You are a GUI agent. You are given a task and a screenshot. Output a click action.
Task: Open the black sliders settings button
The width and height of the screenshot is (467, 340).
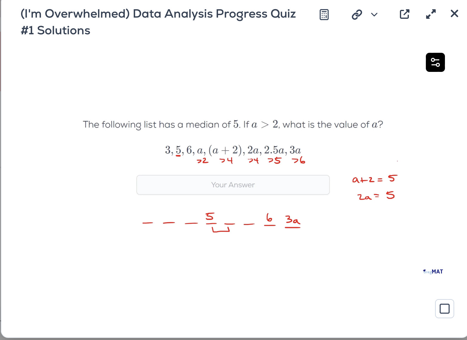pos(435,62)
